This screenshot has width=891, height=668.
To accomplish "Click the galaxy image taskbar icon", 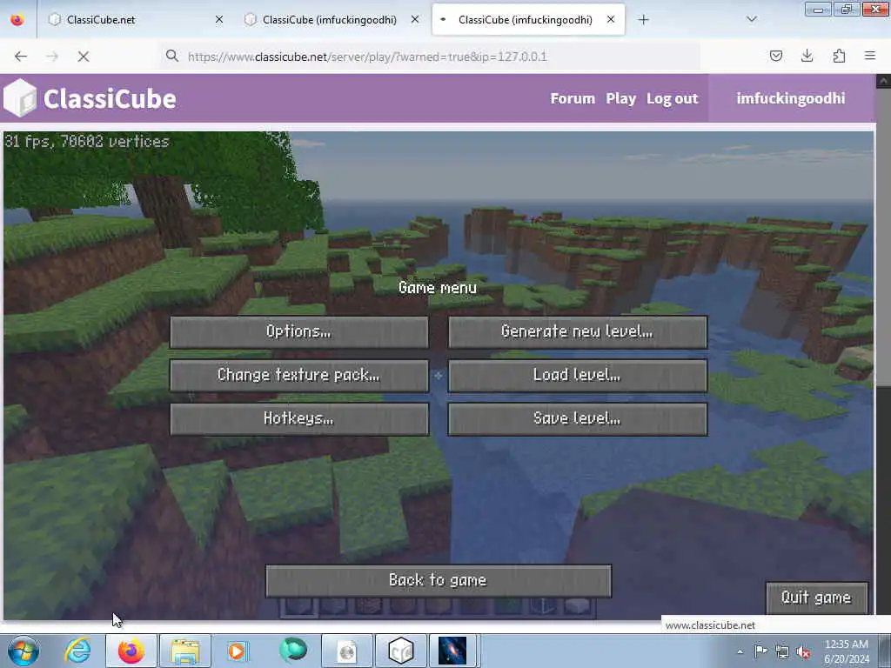I will tap(452, 651).
